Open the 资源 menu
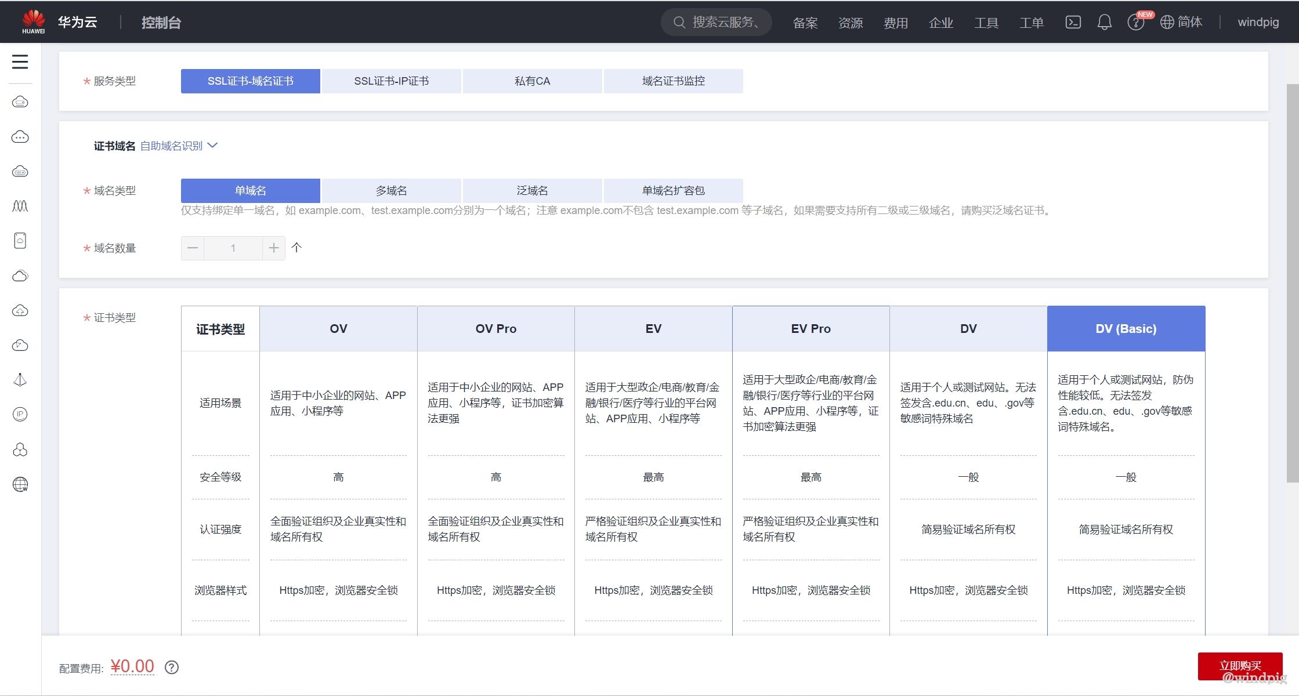Viewport: 1299px width, 696px height. [x=851, y=23]
